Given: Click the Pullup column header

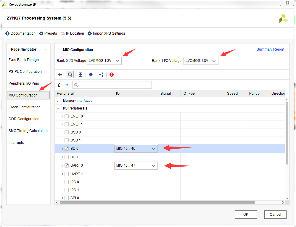Looking at the screenshot, I should [258, 94].
